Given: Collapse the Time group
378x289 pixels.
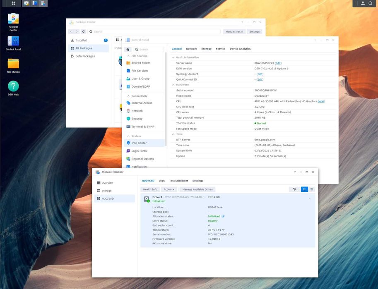Looking at the screenshot, I should pyautogui.click(x=173, y=134).
